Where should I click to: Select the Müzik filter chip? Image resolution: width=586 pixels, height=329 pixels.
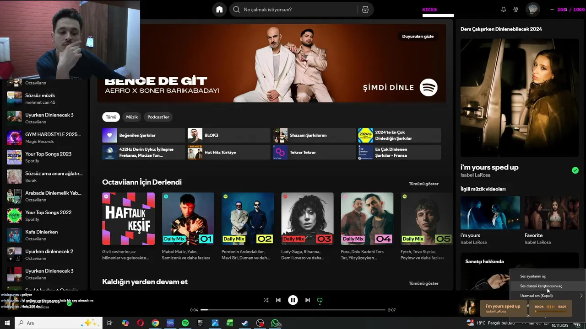click(132, 117)
